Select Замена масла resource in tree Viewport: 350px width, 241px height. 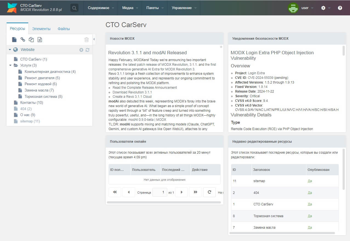tap(39, 90)
